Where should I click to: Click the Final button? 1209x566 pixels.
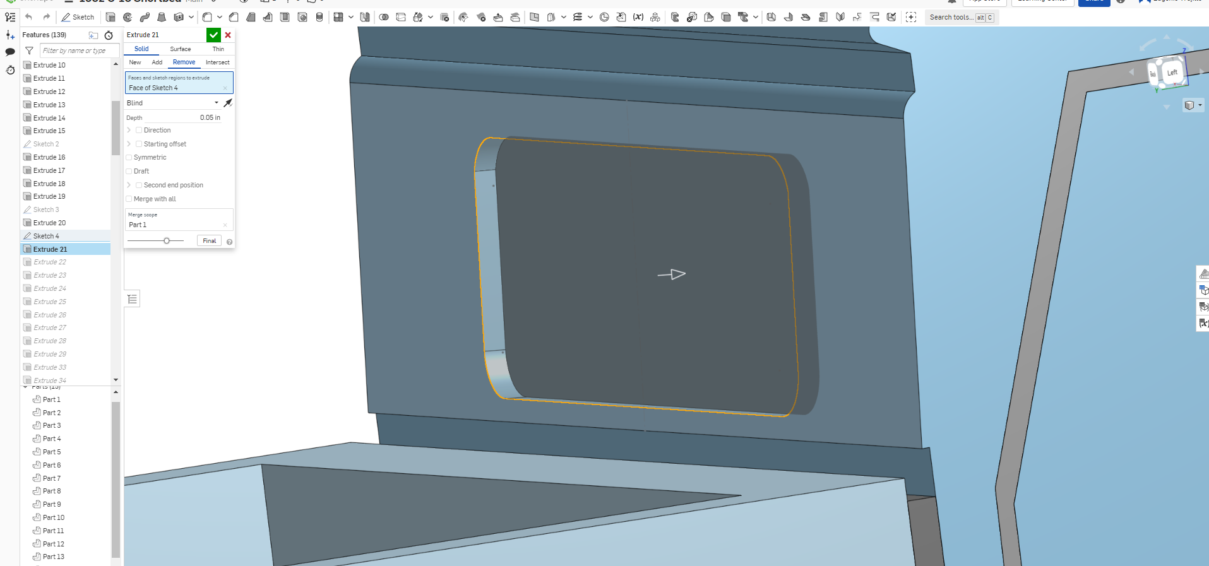tap(209, 240)
